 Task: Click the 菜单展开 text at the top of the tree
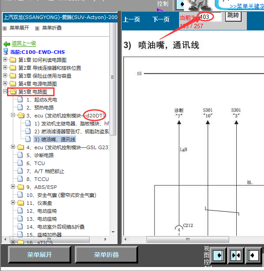(x=19, y=28)
